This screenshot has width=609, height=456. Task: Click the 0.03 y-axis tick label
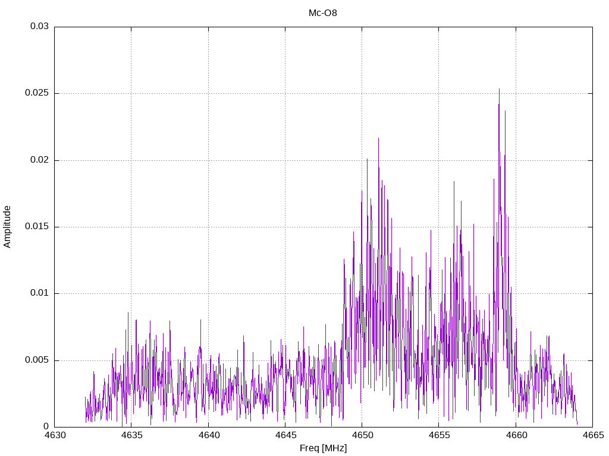point(40,26)
